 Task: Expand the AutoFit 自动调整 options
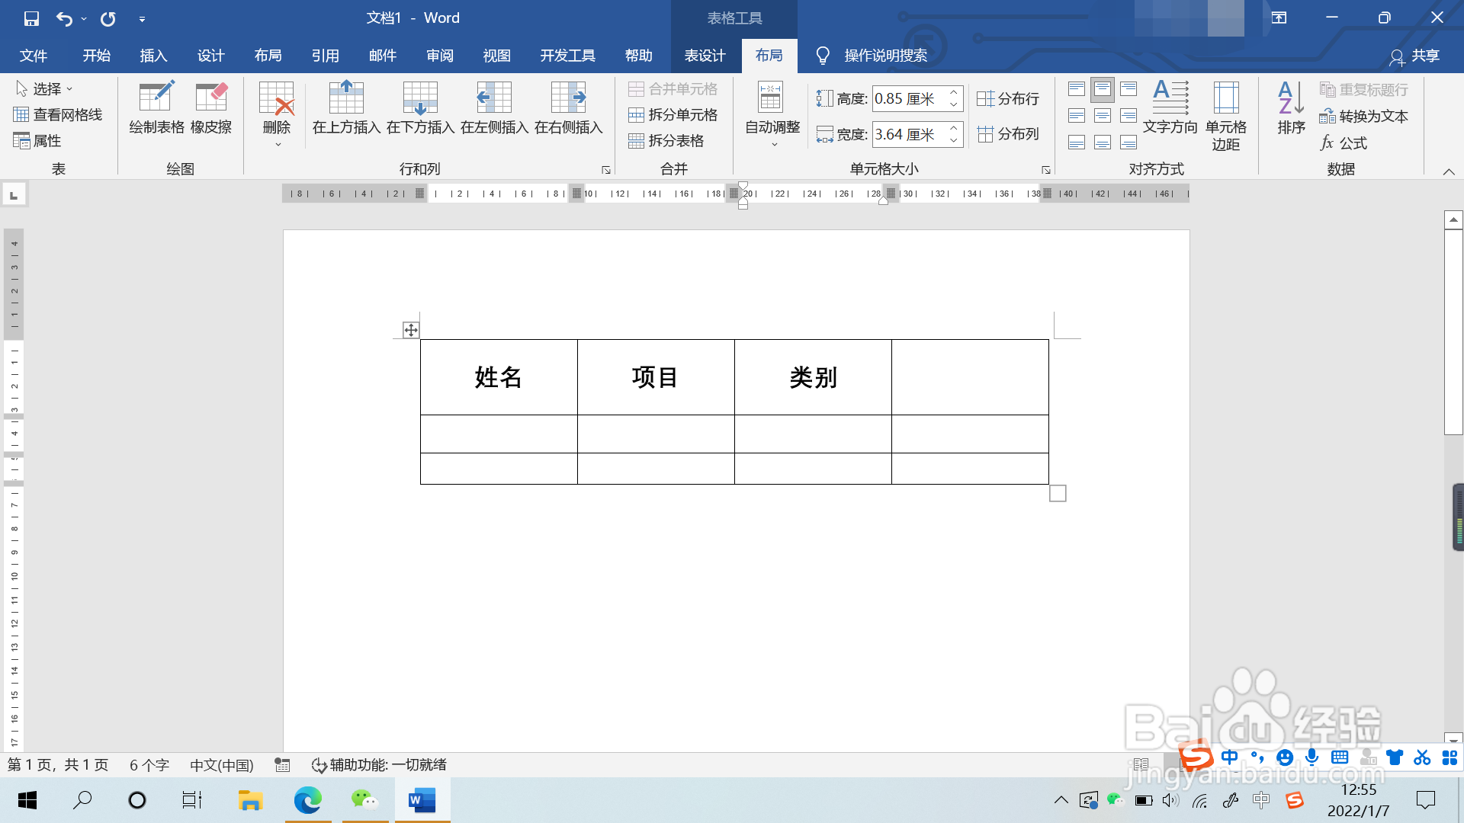(770, 114)
